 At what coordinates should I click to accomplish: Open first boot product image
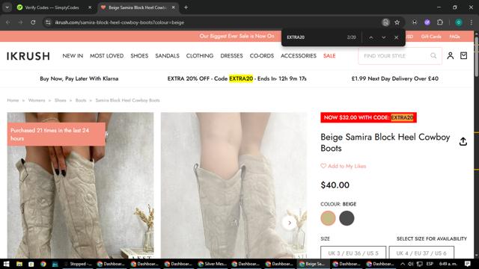(80, 185)
